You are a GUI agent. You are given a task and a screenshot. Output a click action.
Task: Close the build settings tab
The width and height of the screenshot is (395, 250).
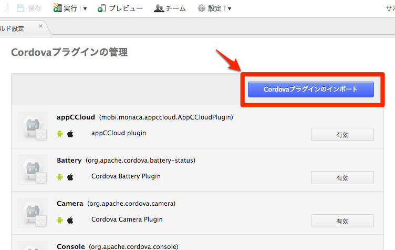40,26
